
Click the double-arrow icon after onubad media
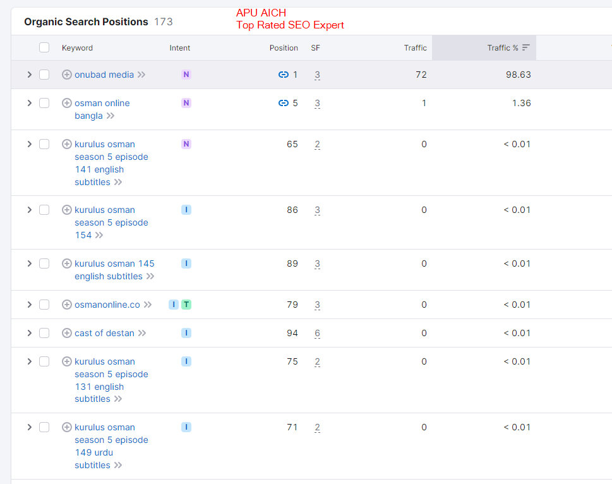point(141,75)
